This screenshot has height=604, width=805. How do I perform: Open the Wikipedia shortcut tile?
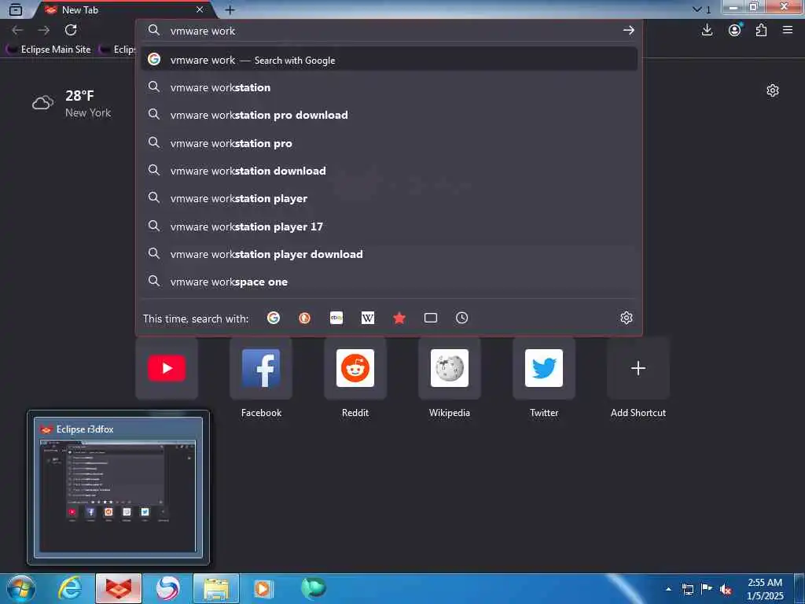tap(450, 368)
